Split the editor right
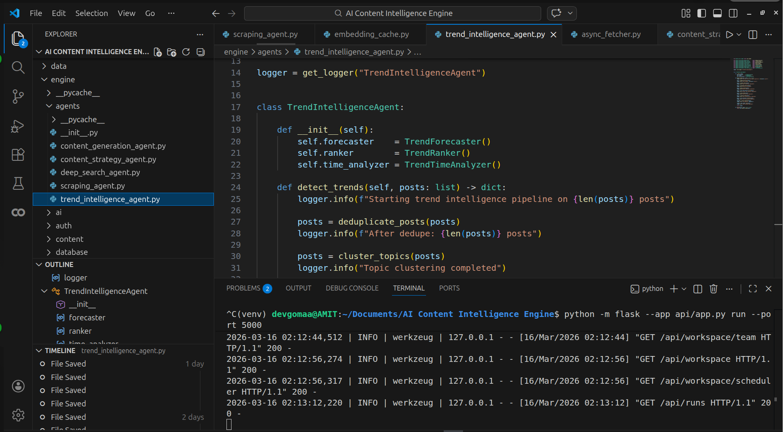The image size is (784, 432). 753,34
